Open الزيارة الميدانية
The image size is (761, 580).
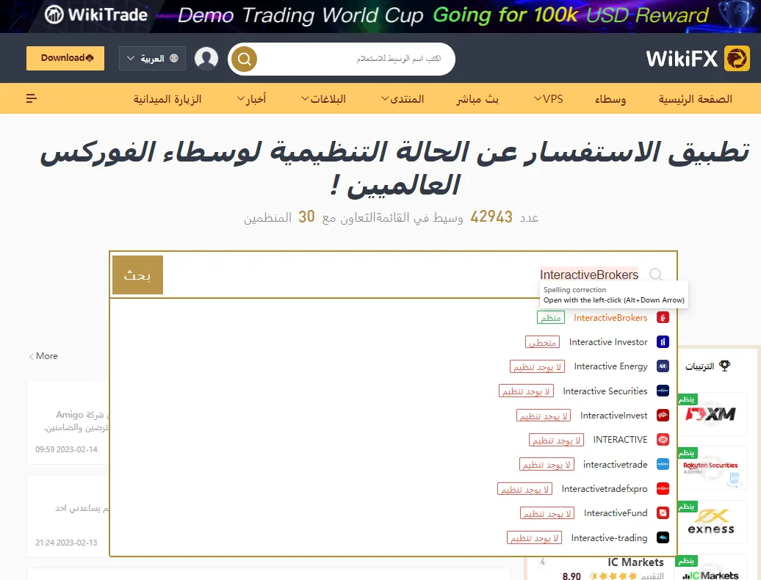click(x=167, y=98)
